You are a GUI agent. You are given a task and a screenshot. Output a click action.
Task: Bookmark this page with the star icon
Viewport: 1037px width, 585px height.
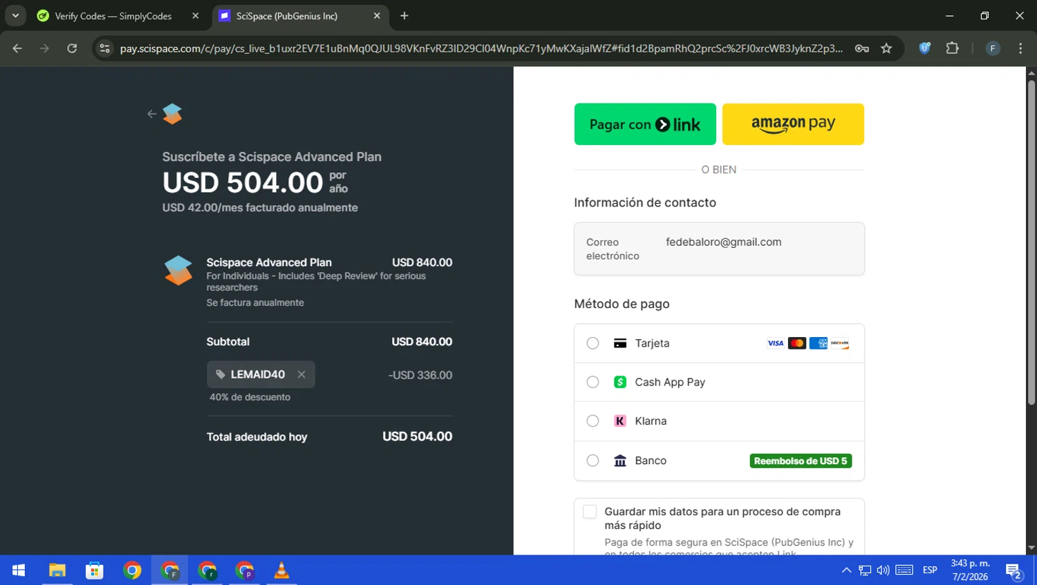pos(886,48)
